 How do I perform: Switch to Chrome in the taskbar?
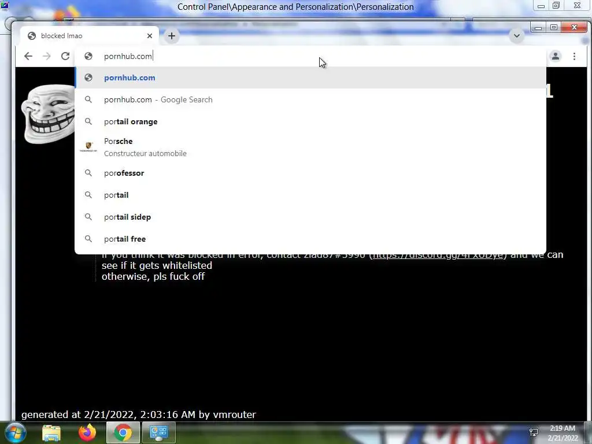pyautogui.click(x=123, y=432)
